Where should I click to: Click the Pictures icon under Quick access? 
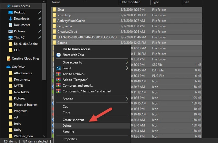[x=10, y=31]
